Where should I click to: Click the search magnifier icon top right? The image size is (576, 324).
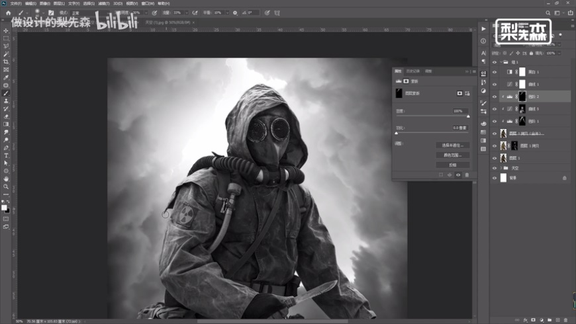point(548,13)
